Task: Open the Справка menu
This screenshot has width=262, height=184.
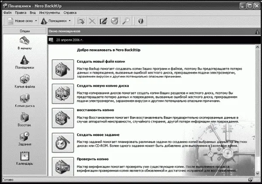Action: pyautogui.click(x=70, y=13)
